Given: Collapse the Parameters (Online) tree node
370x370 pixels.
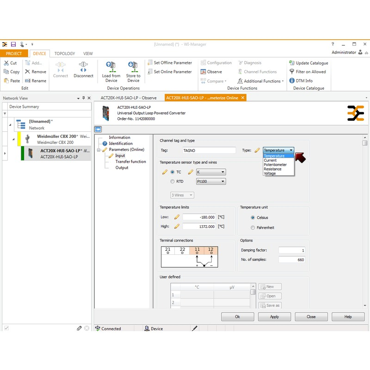Looking at the screenshot, I should point(99,150).
